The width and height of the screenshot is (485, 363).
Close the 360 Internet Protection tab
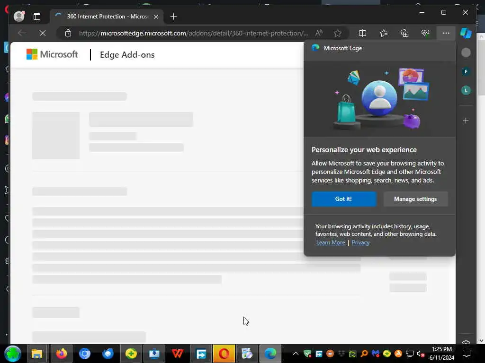click(156, 17)
